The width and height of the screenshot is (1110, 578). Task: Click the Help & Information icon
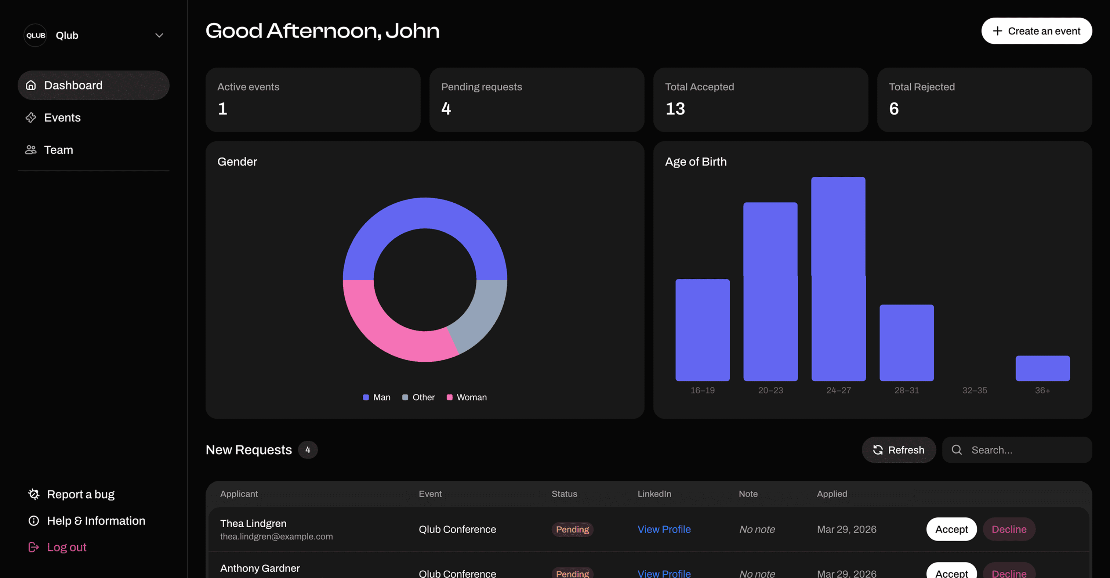(x=34, y=521)
